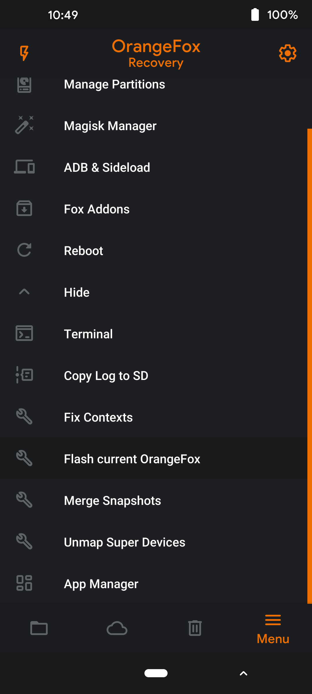The width and height of the screenshot is (312, 694).
Task: Open the Reboot menu entry
Action: (x=83, y=251)
